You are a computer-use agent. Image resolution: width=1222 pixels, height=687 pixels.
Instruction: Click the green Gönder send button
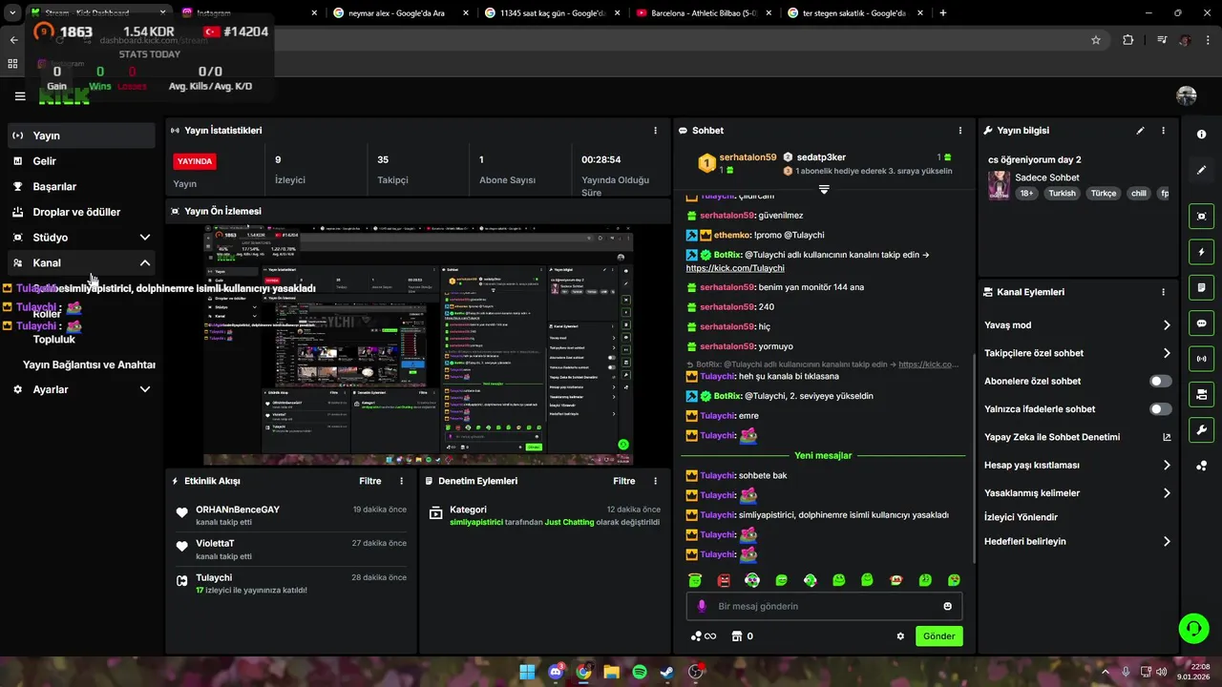pyautogui.click(x=938, y=636)
